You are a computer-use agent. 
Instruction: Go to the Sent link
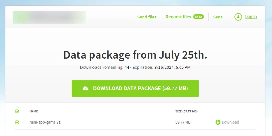pyautogui.click(x=217, y=17)
